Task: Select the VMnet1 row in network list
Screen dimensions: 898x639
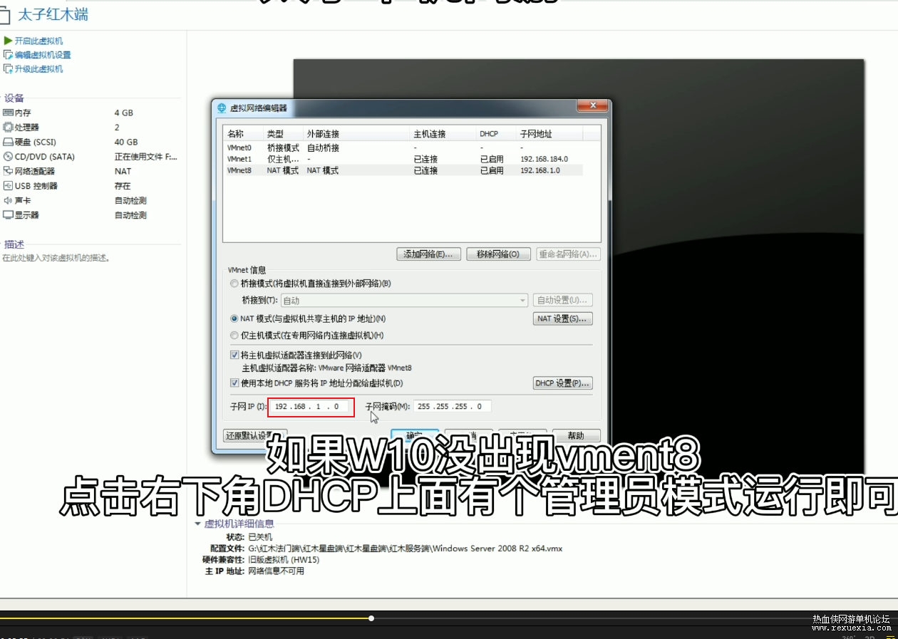Action: click(403, 159)
